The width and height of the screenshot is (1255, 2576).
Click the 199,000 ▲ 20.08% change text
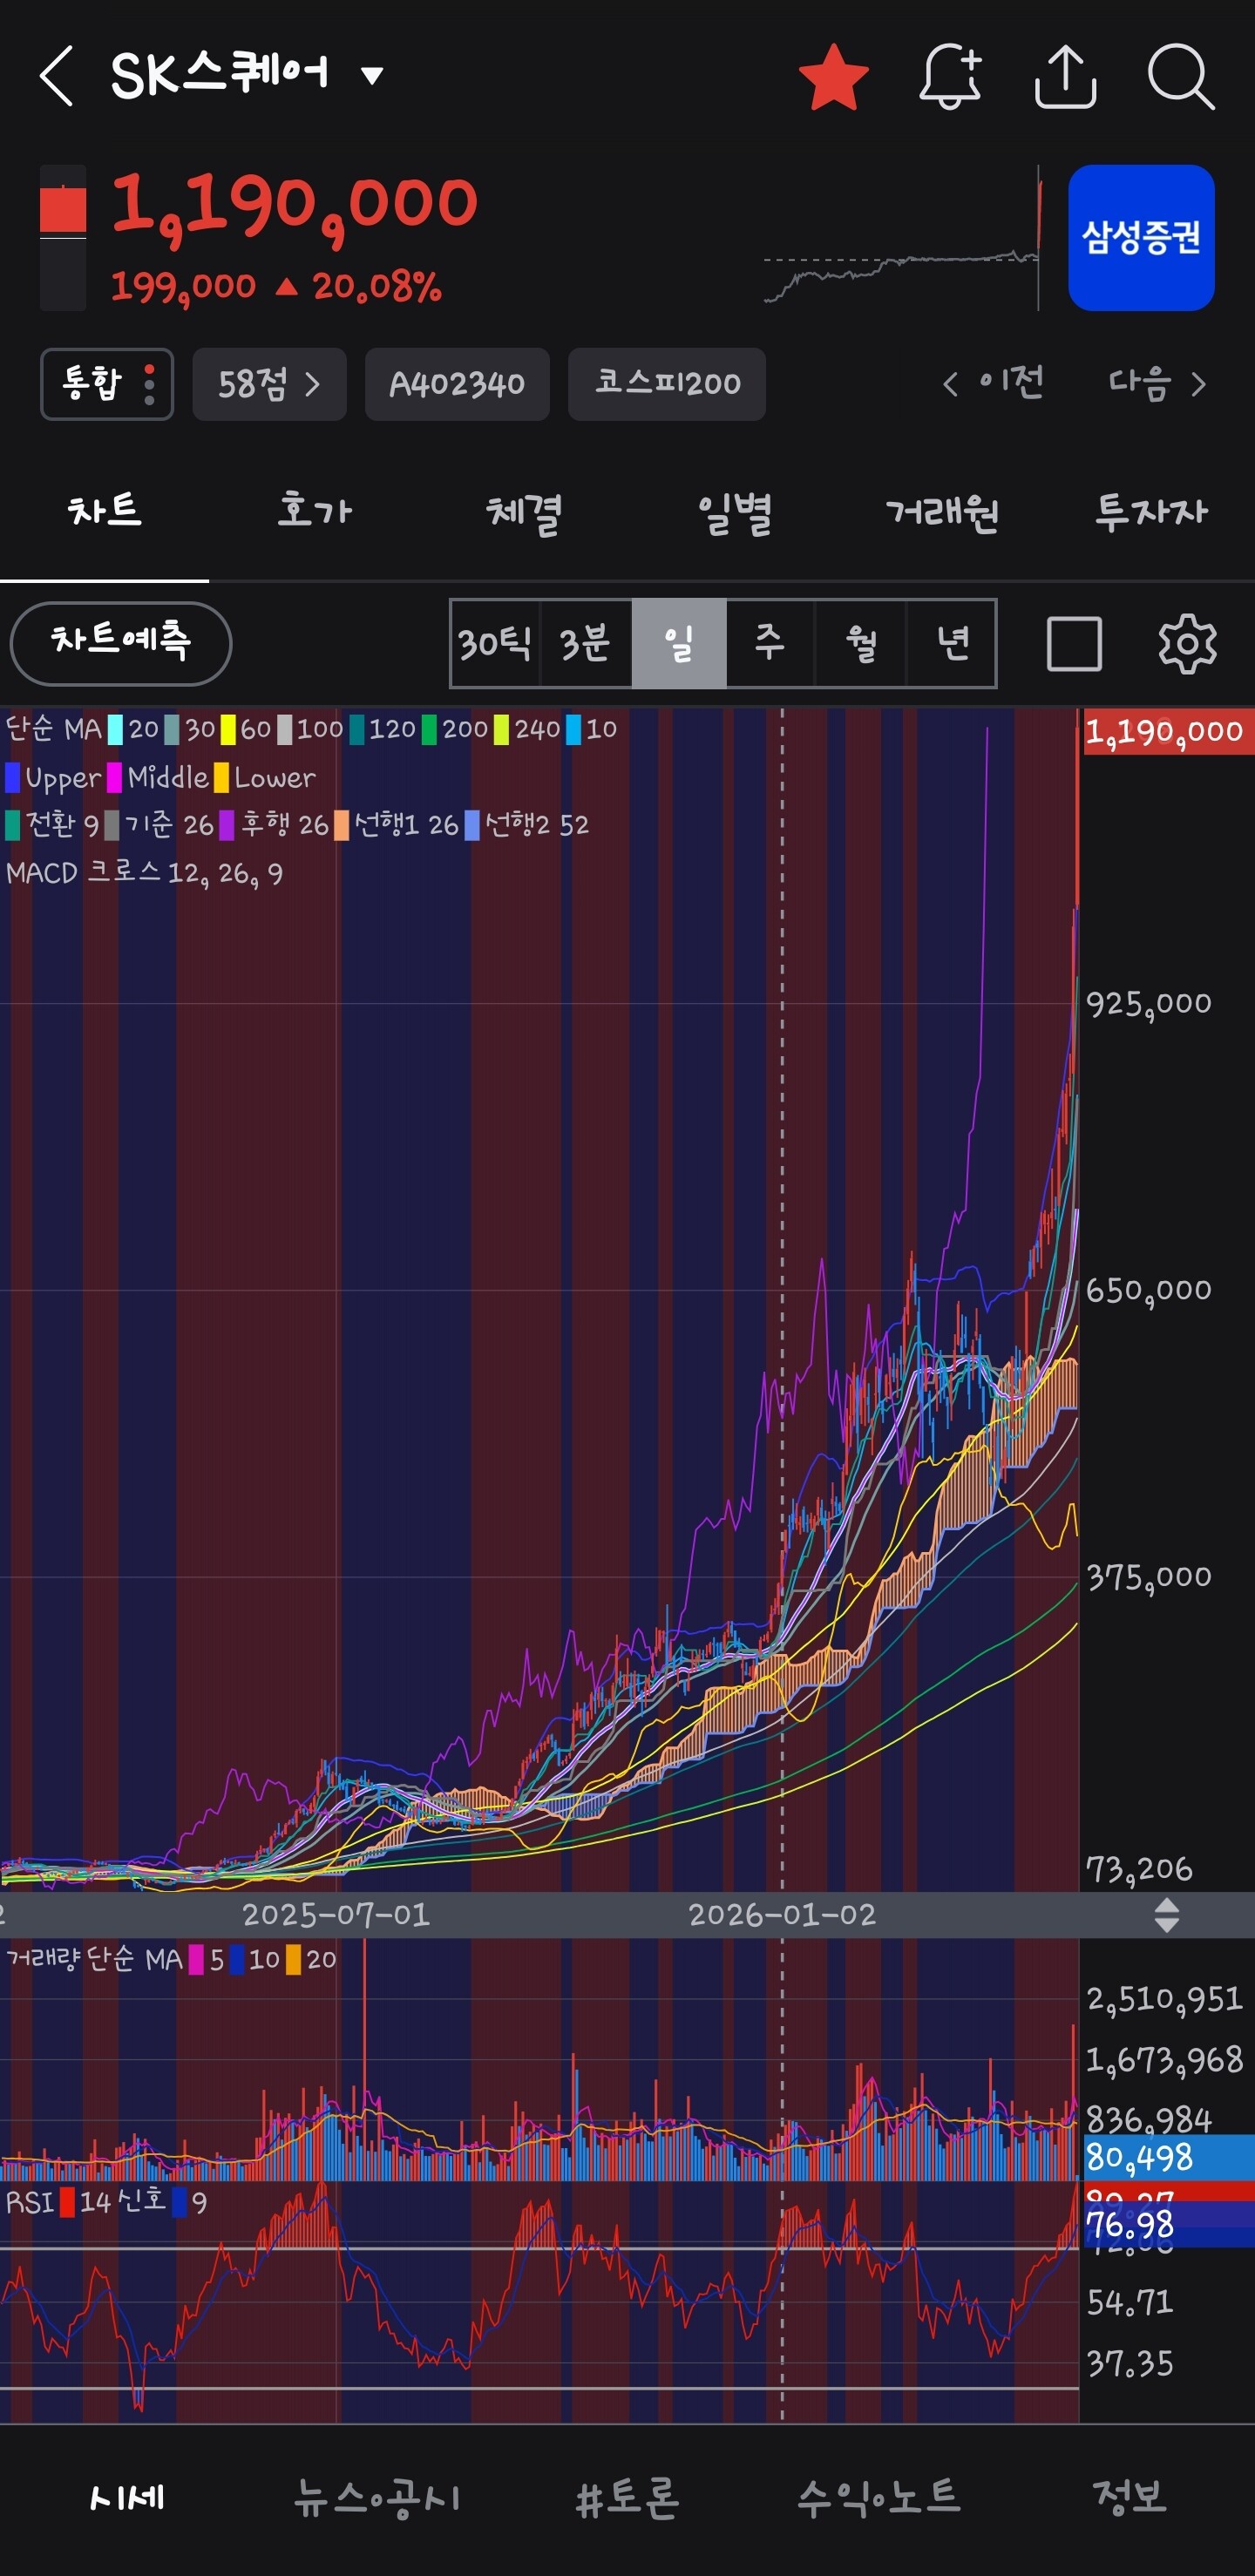coord(276,287)
